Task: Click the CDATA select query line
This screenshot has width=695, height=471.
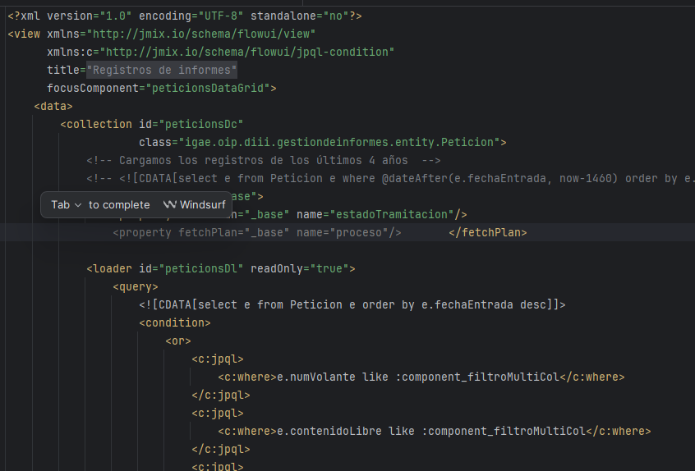Action: (352, 304)
